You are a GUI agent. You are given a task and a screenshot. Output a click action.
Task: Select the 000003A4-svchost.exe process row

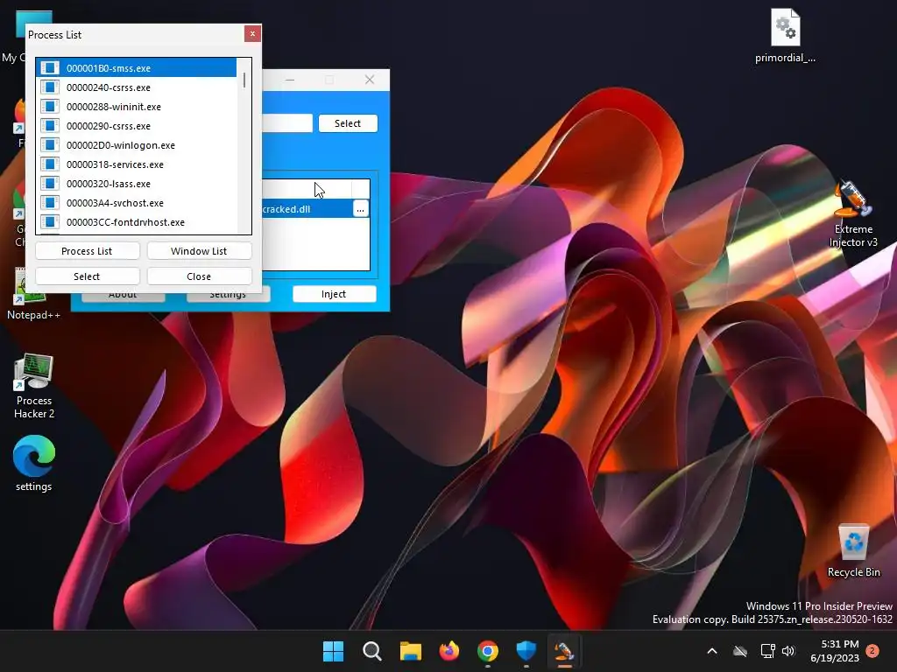(x=136, y=203)
